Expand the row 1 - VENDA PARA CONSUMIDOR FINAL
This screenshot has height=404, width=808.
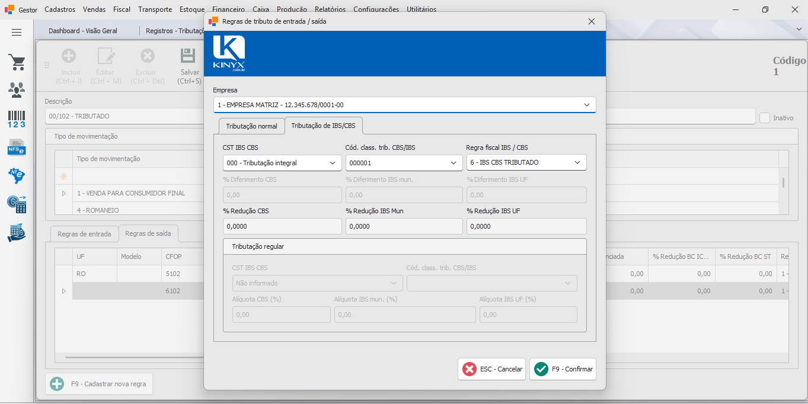tap(64, 193)
